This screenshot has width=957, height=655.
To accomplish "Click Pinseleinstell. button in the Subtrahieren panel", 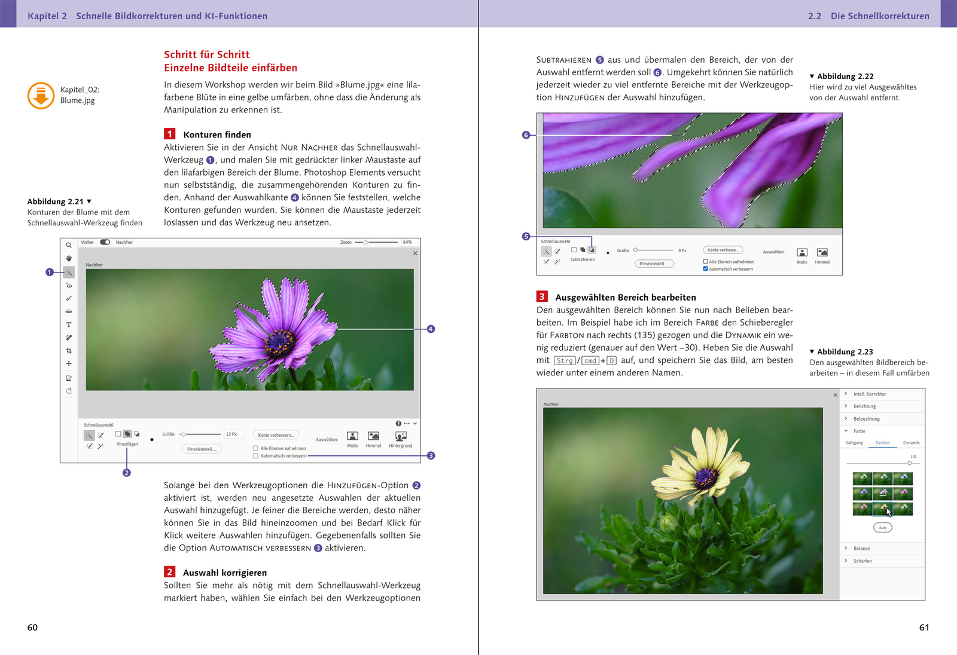I will point(654,264).
